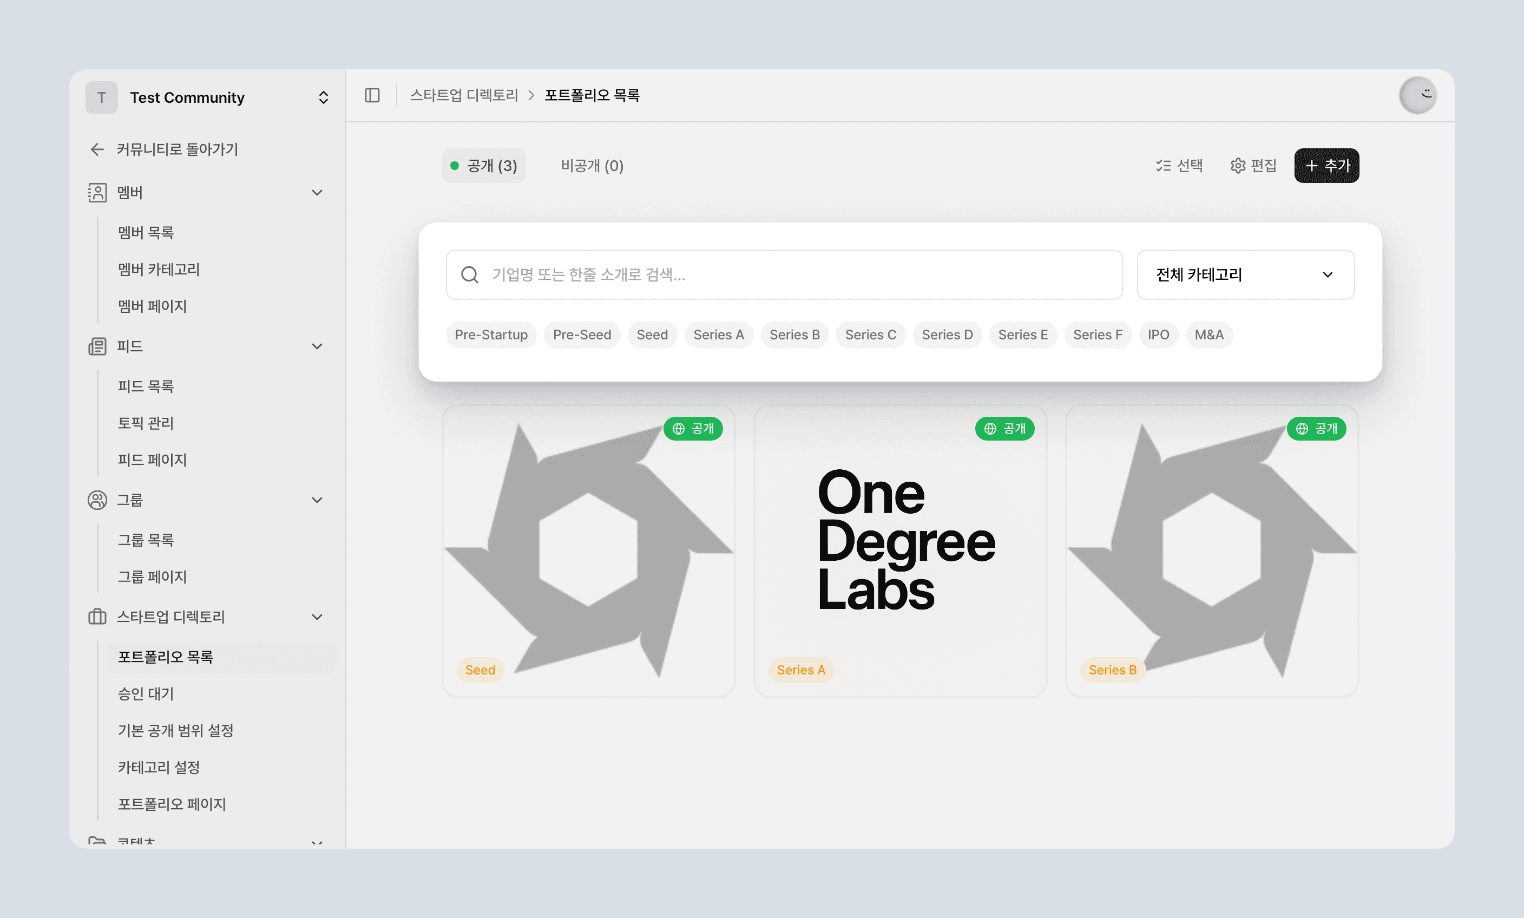
Task: Toggle the Series E filter chip
Action: [x=1023, y=335]
